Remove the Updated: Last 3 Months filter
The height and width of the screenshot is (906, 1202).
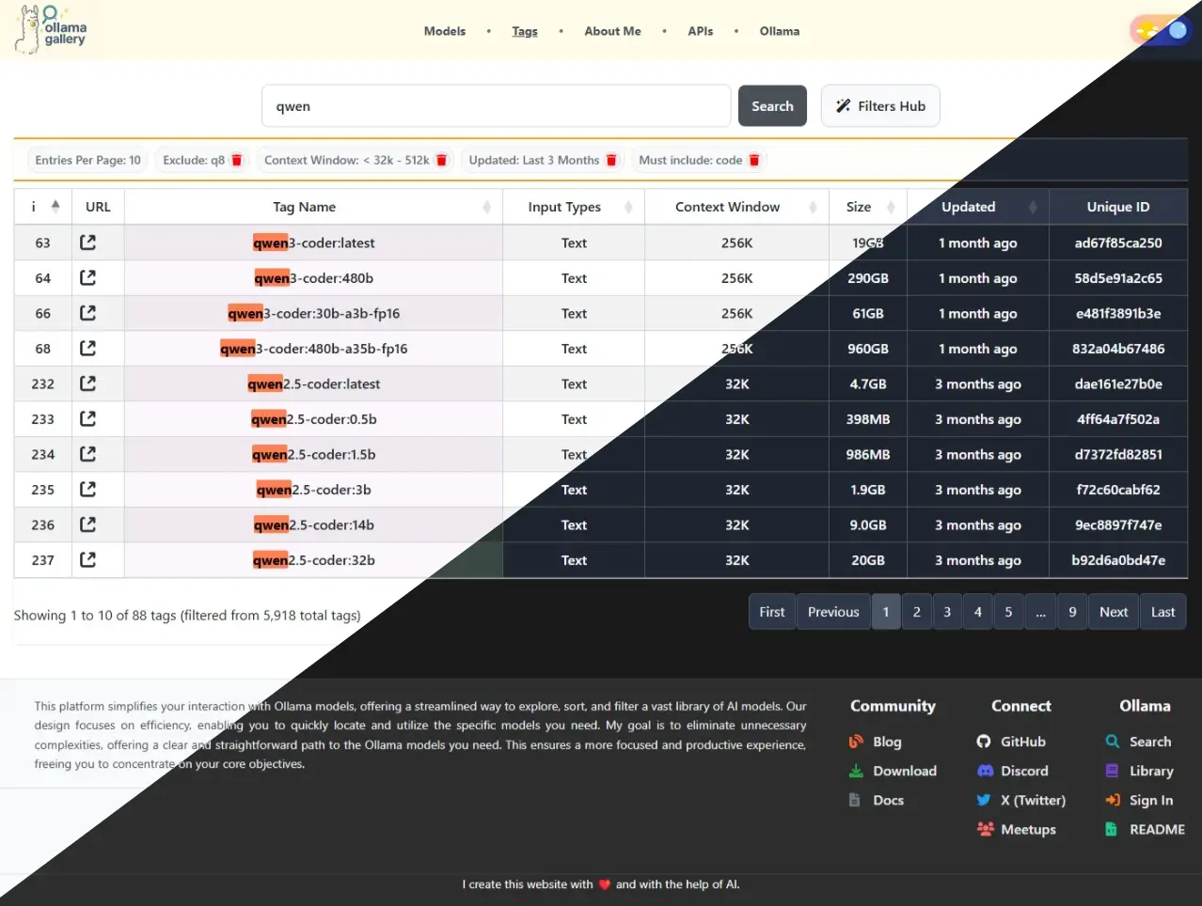(x=611, y=160)
